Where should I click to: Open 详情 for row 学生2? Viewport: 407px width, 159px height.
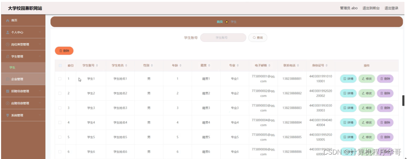tap(348, 93)
